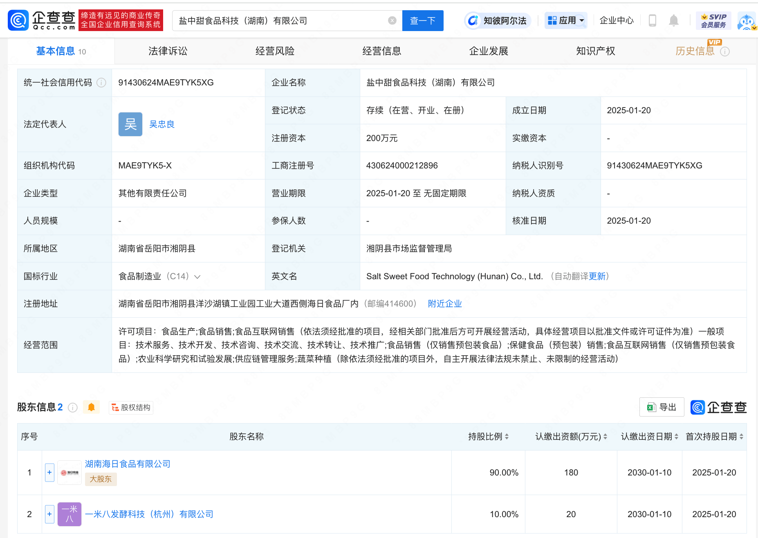Expand row 1 湖南海日食品 plus button
Image resolution: width=758 pixels, height=538 pixels.
click(x=49, y=473)
